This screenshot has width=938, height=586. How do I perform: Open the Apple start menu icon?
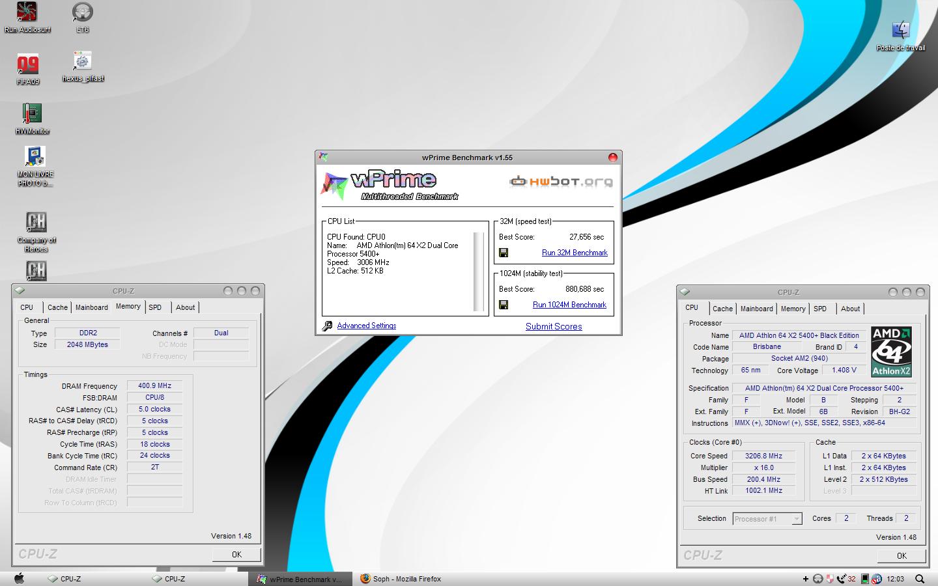click(x=19, y=578)
